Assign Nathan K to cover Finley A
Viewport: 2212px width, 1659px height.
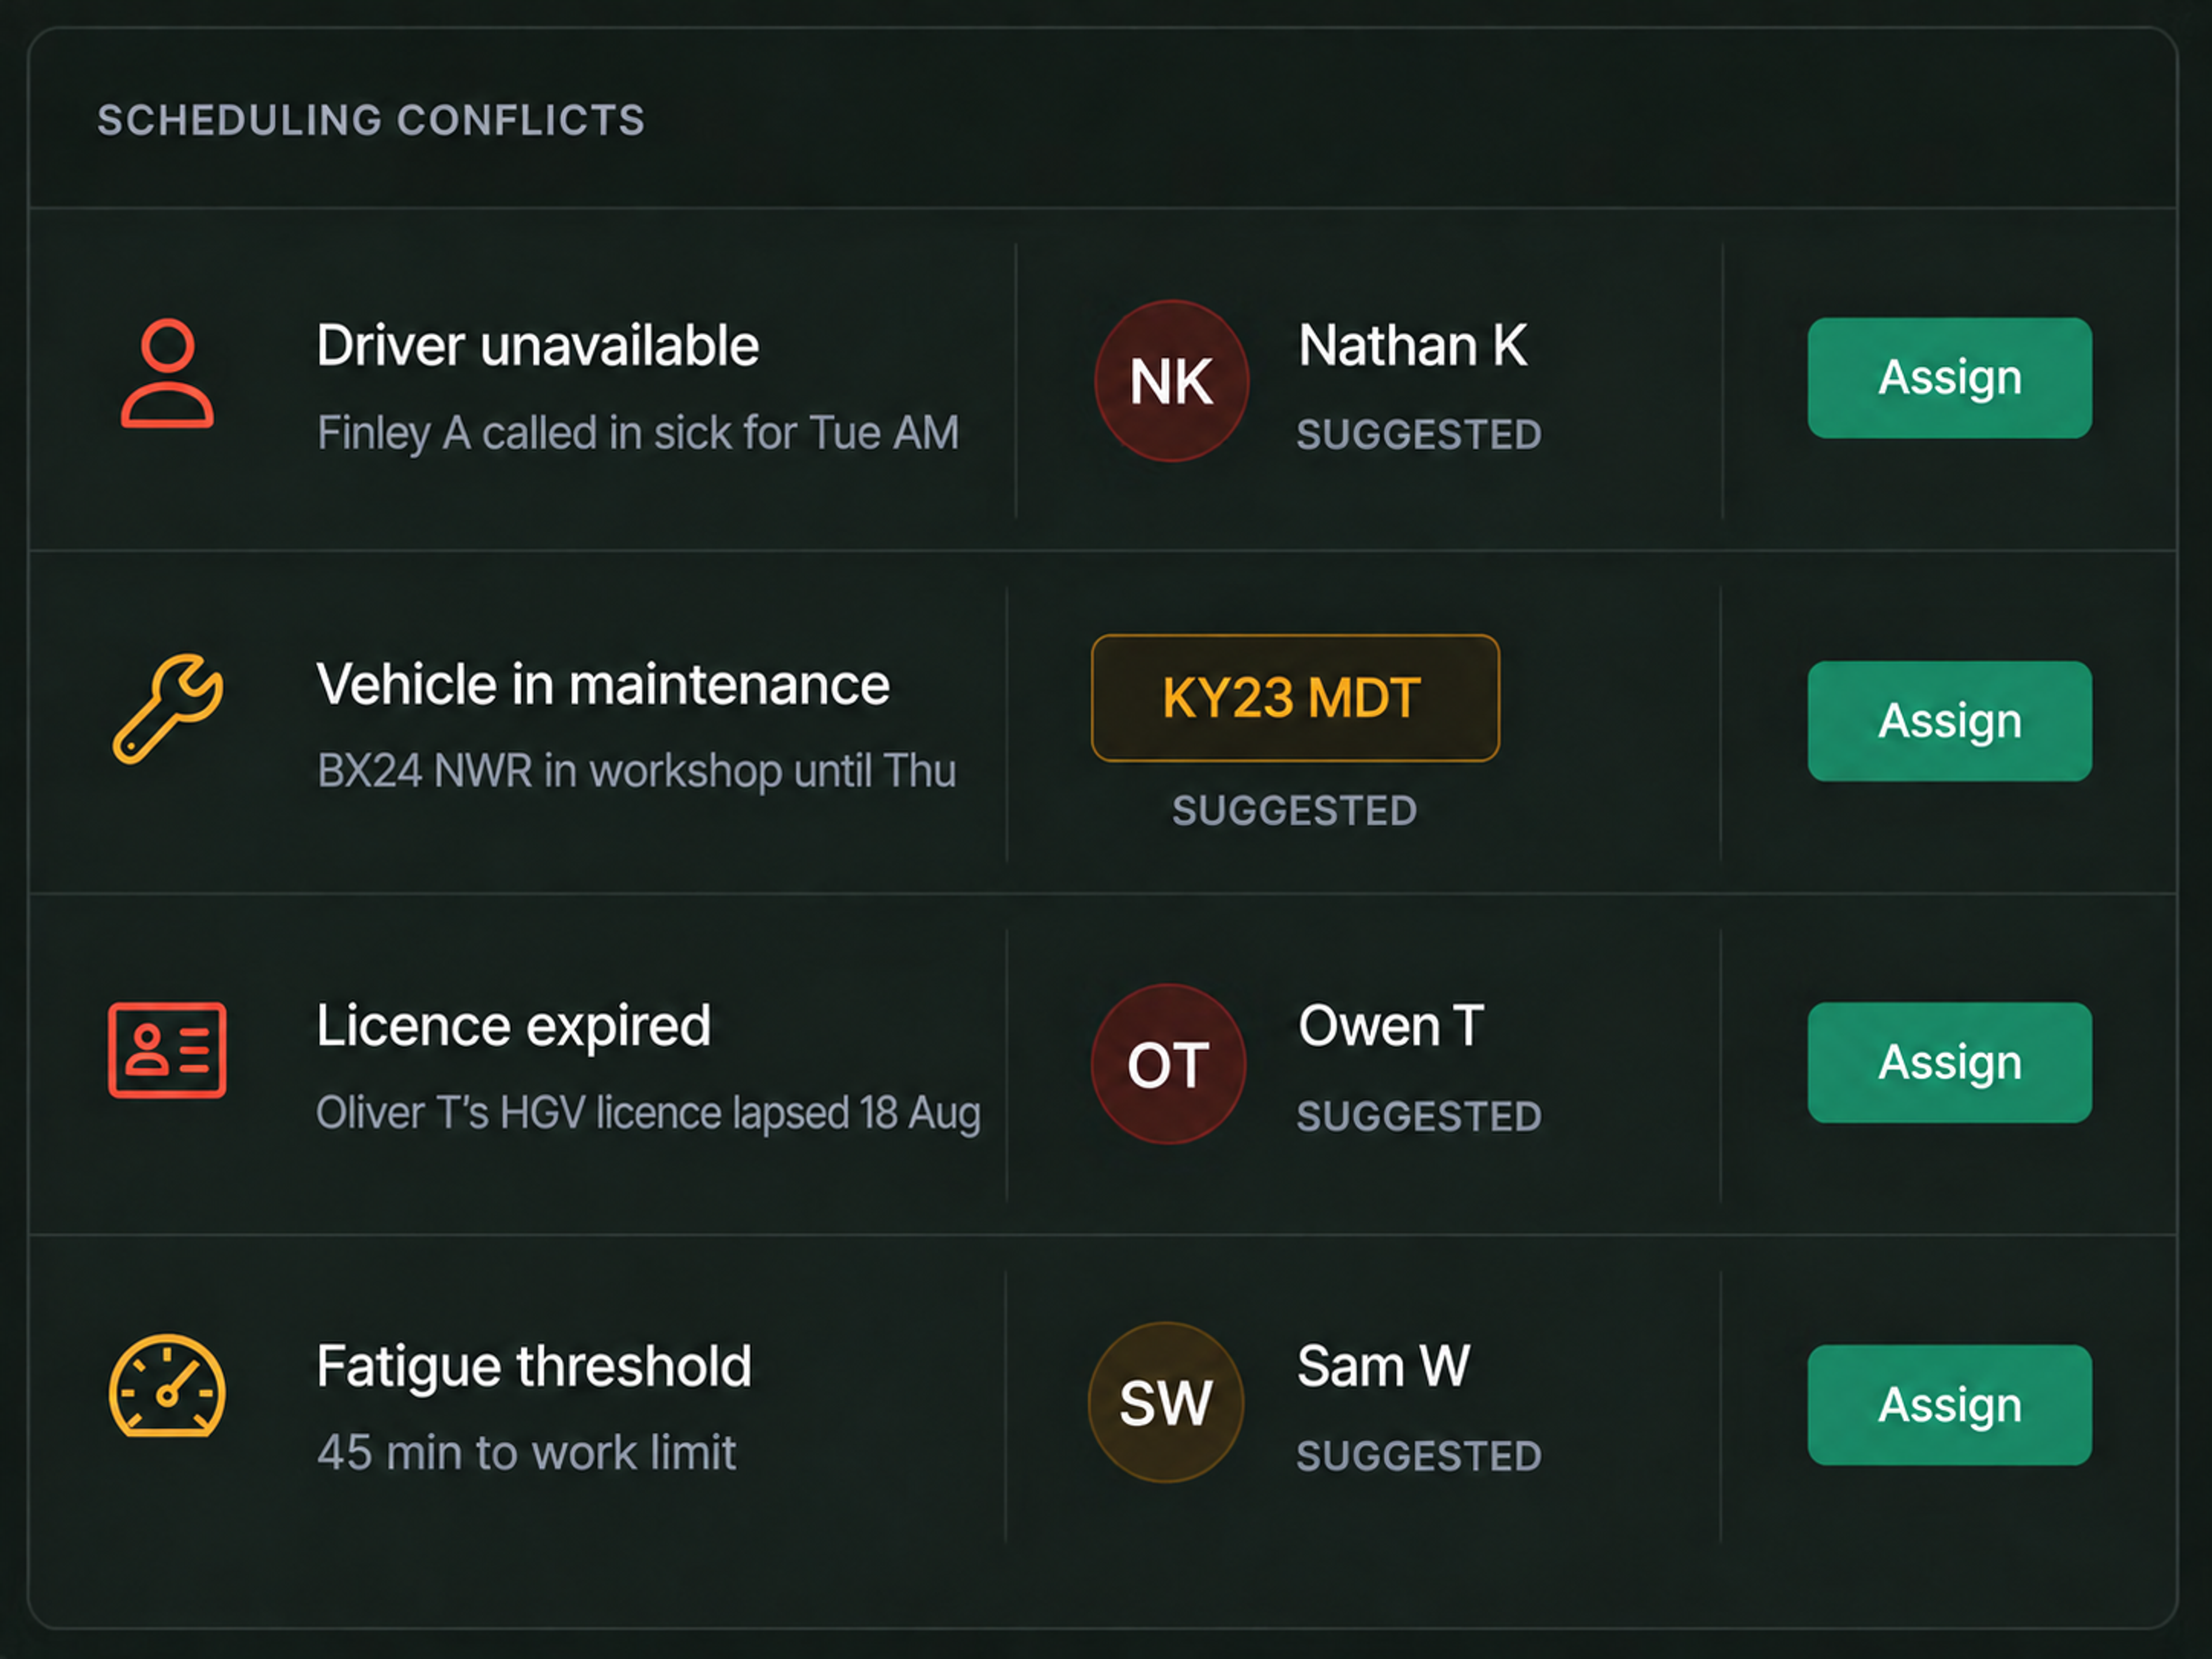[1949, 378]
